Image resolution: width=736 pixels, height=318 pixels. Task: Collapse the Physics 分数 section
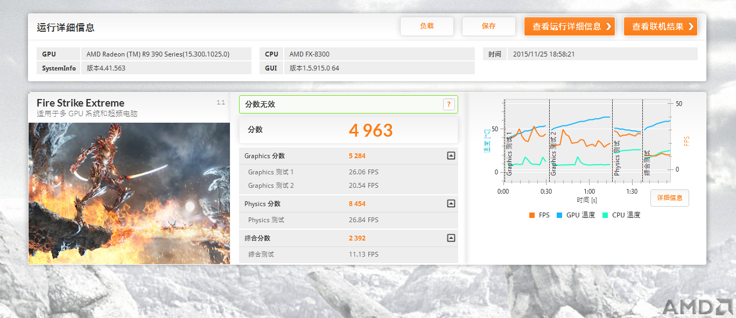pos(451,203)
